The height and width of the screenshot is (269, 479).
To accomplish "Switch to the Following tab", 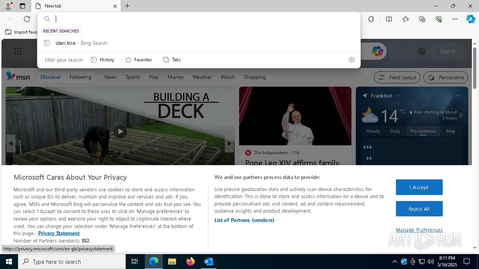I will (x=80, y=77).
